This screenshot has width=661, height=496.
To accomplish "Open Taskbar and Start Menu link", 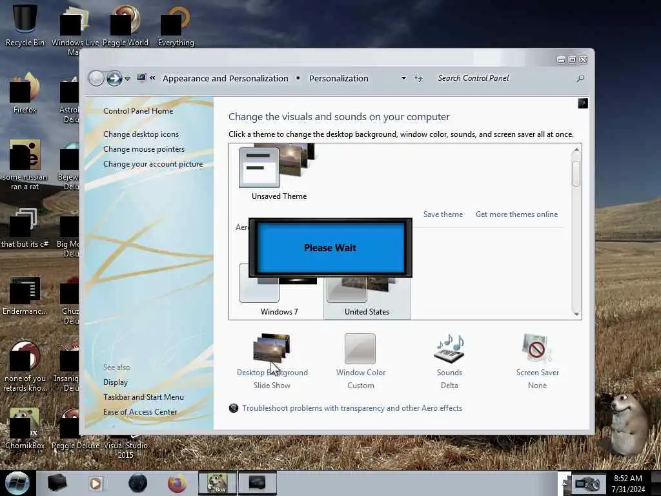I will 143,397.
